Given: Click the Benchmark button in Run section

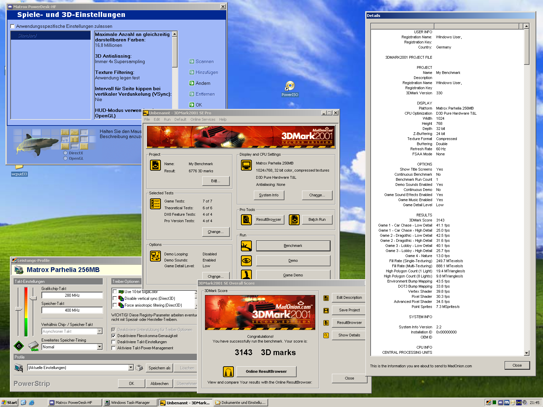Looking at the screenshot, I should pyautogui.click(x=293, y=246).
